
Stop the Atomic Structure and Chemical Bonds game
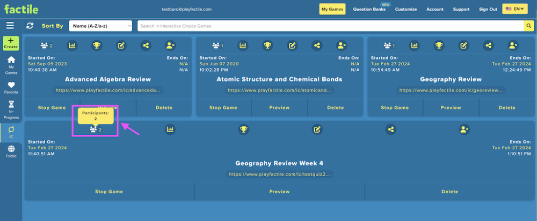223,108
